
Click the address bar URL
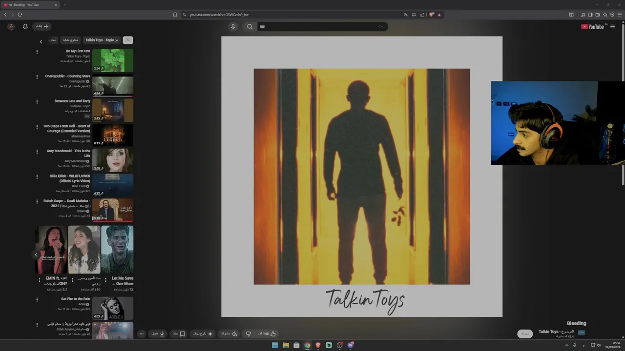coord(219,15)
